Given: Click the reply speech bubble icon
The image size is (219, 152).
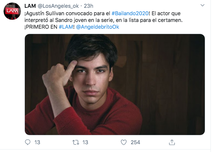Looking at the screenshot, I should click(x=28, y=142).
